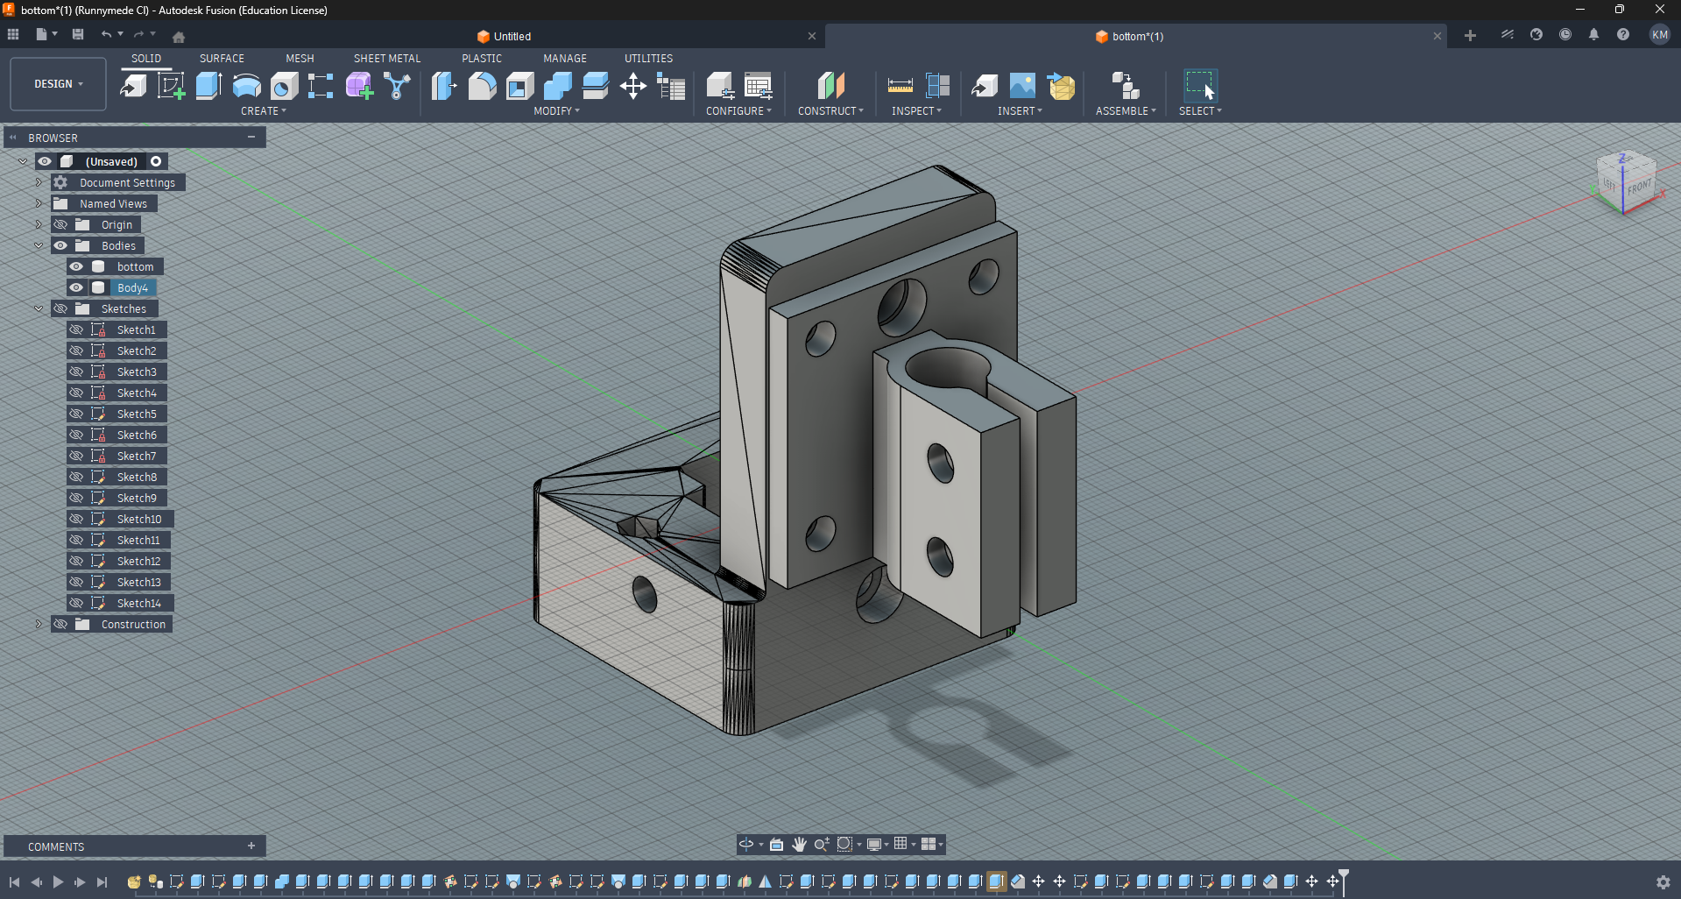Open the KM account menu
1681x899 pixels.
click(1659, 34)
